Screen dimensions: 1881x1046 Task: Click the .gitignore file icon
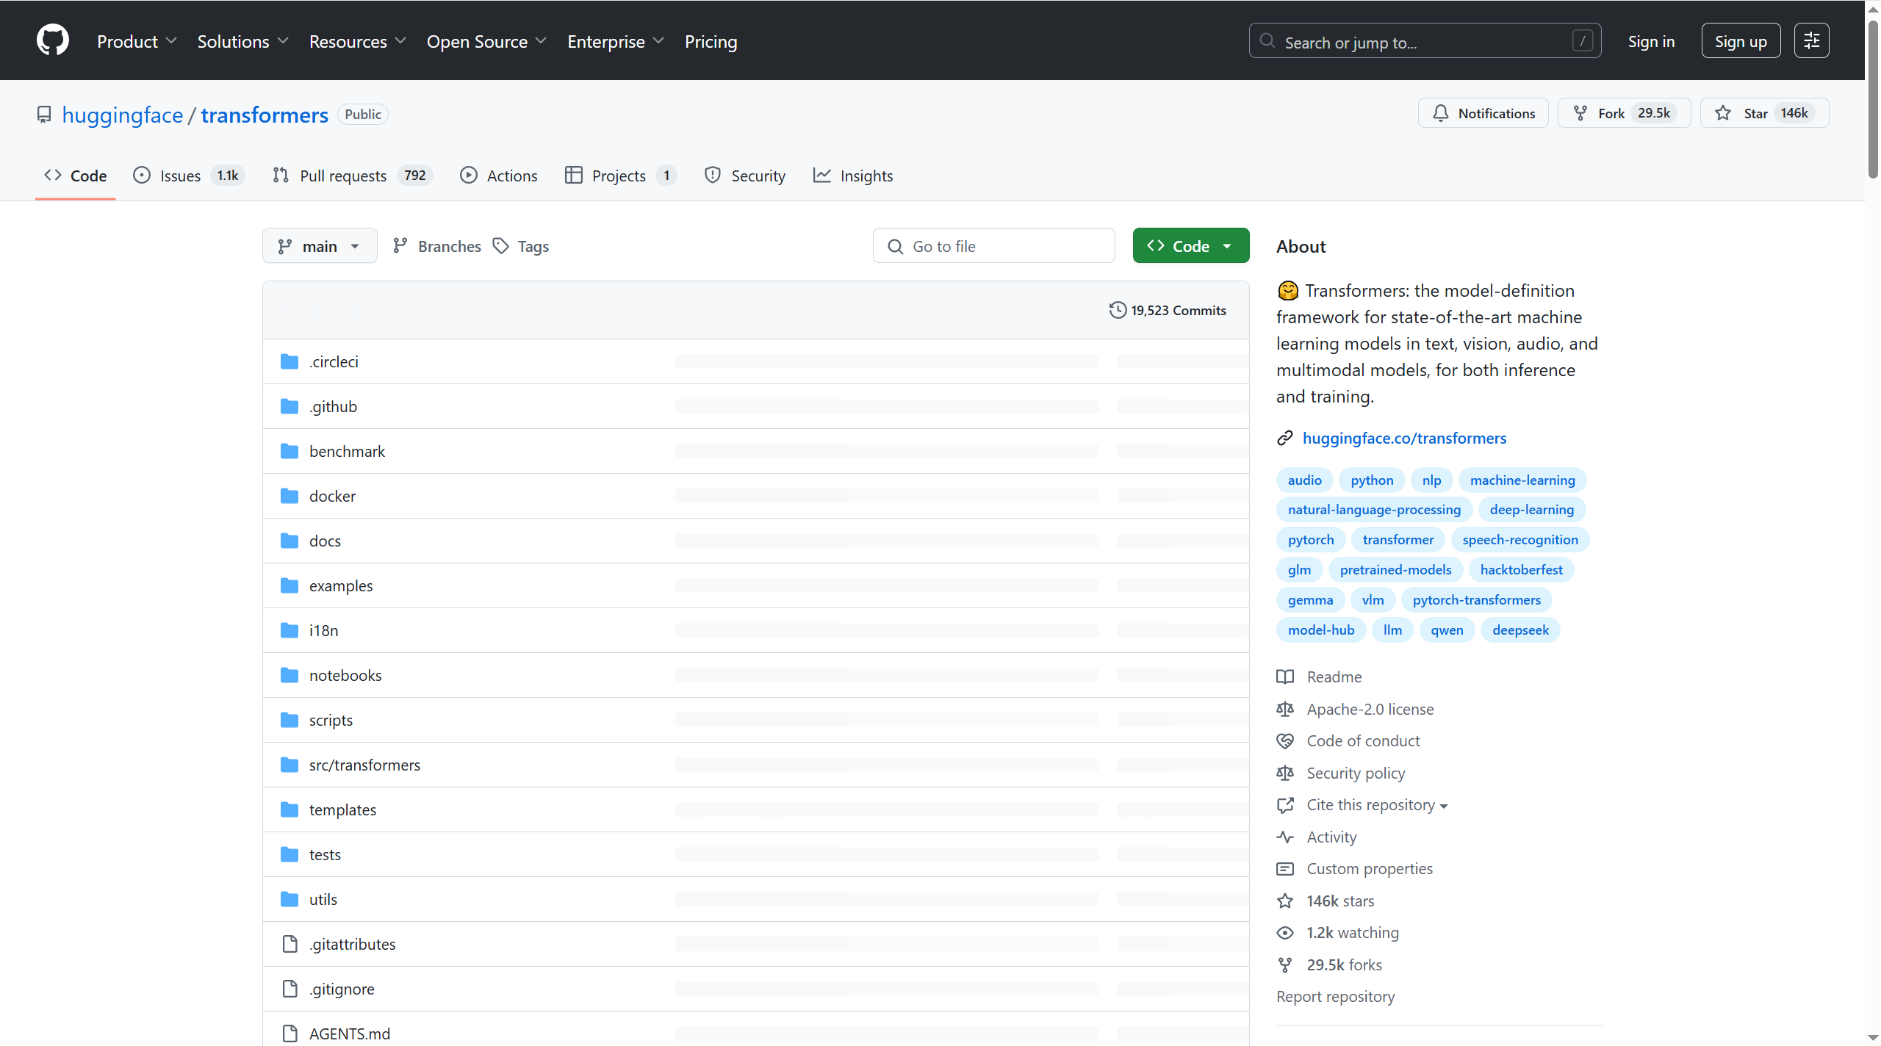point(289,989)
